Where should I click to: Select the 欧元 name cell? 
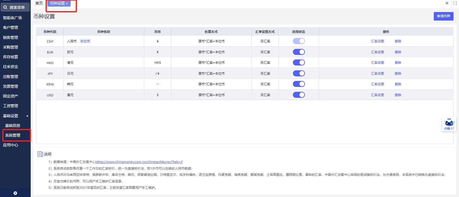click(x=104, y=52)
